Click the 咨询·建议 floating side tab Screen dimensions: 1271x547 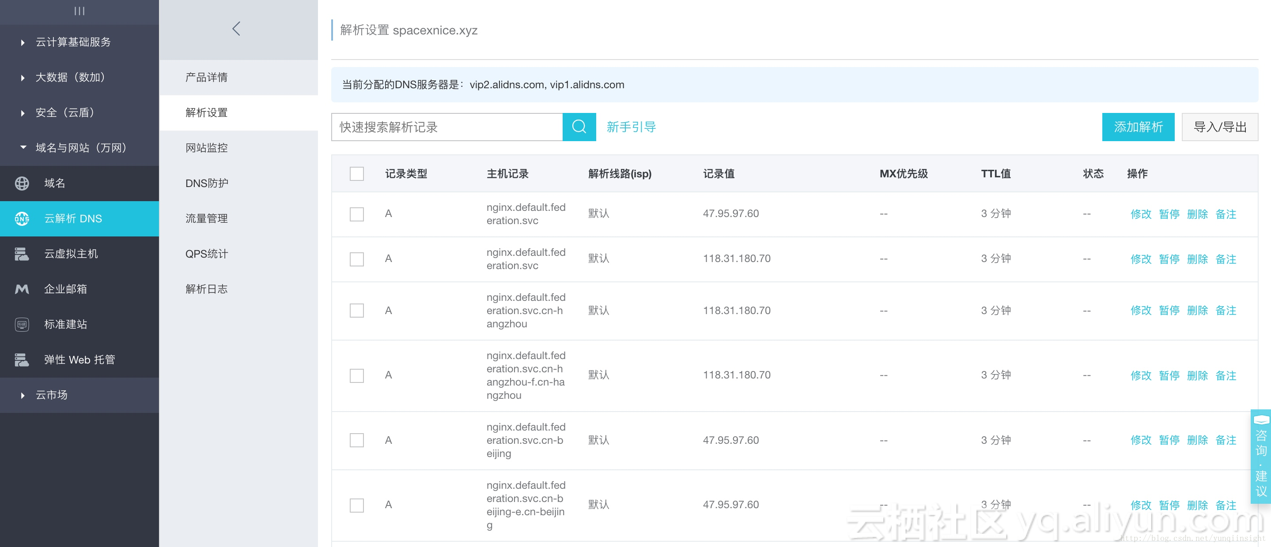click(1261, 456)
